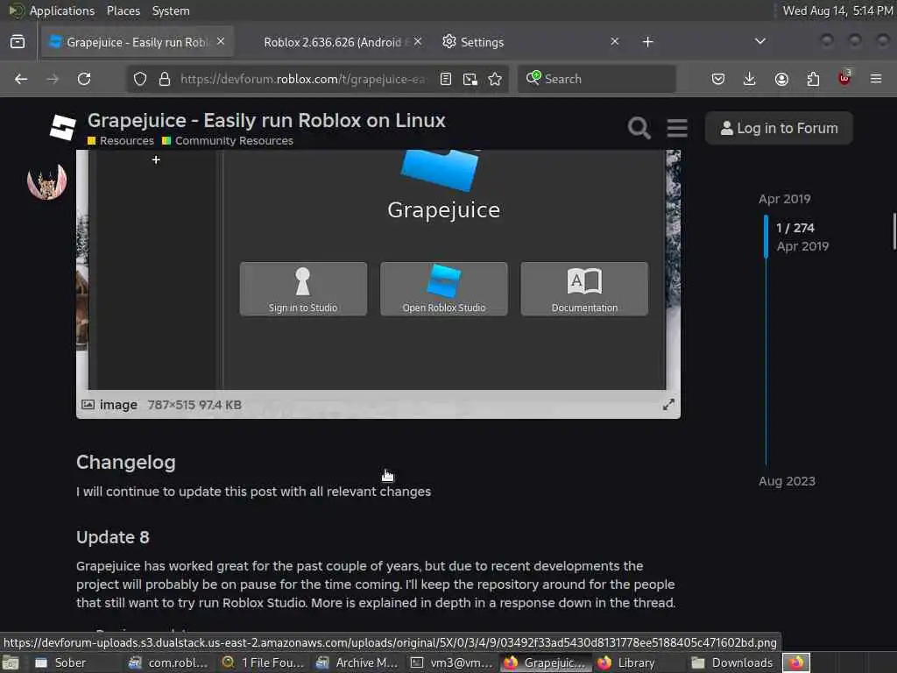
Task: Click Firefox icon at taskbar right end
Action: [x=795, y=662]
